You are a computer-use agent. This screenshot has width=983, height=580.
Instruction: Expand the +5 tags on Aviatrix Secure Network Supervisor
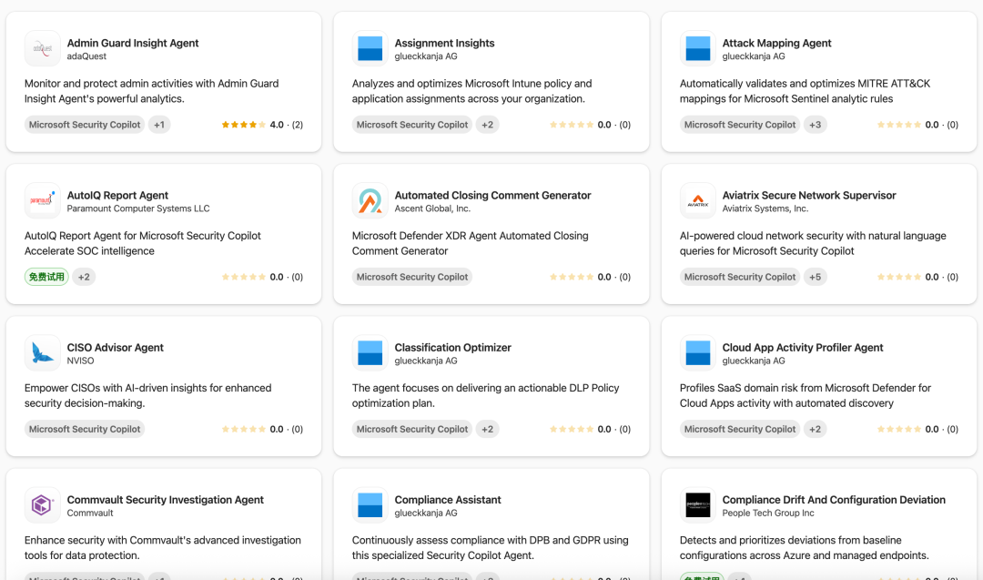815,277
